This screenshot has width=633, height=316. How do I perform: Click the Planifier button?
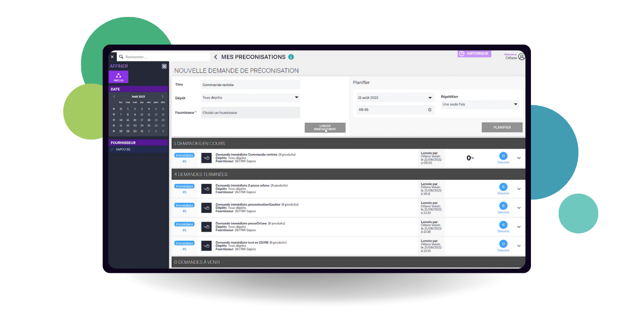click(502, 127)
